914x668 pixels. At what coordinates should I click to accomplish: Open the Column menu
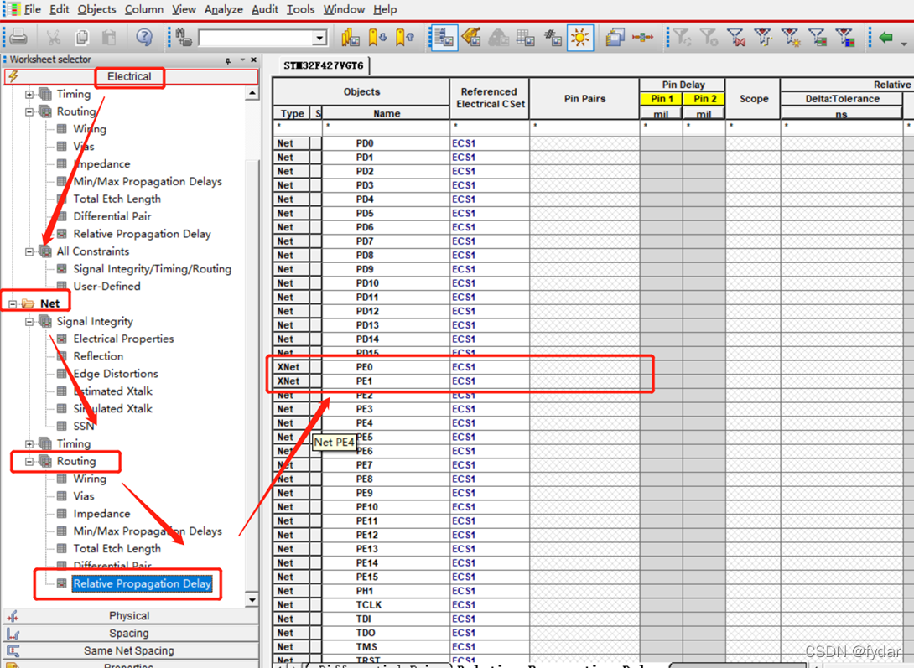click(x=144, y=9)
